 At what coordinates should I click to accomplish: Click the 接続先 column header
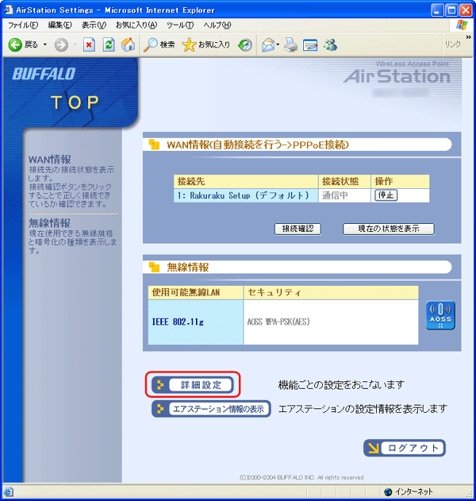click(246, 182)
